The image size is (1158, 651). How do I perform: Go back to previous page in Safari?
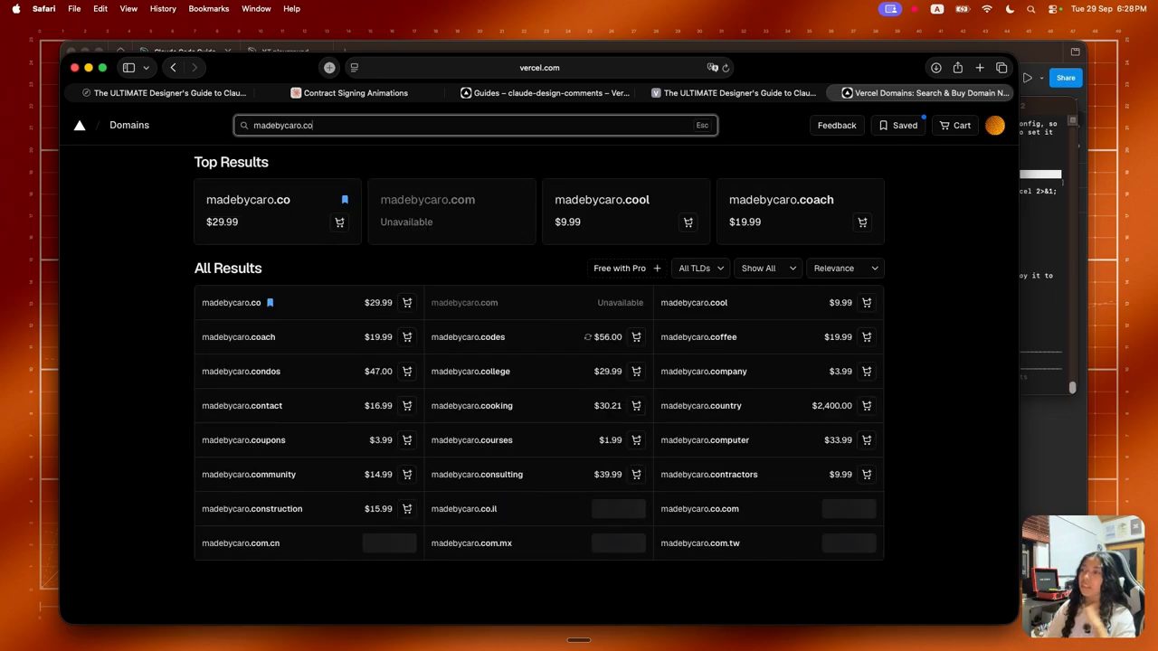point(173,68)
